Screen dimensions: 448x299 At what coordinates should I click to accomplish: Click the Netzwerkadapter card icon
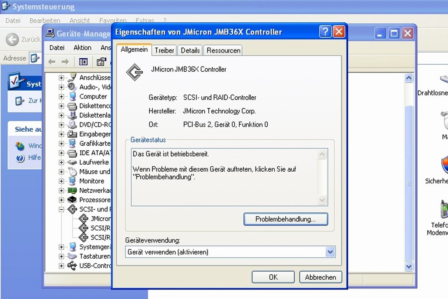(x=72, y=190)
